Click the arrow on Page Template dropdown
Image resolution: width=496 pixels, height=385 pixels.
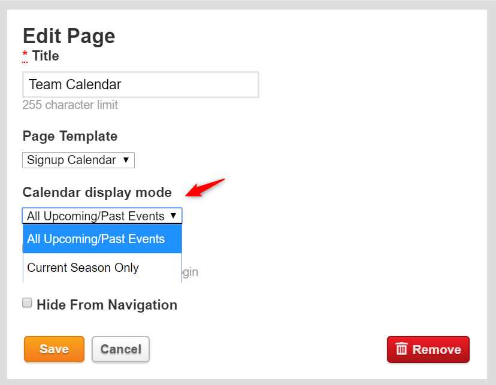126,160
